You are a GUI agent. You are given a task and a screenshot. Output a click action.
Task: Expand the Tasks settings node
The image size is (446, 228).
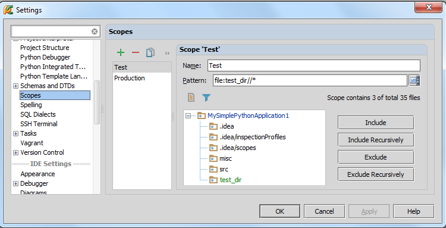[x=15, y=133]
